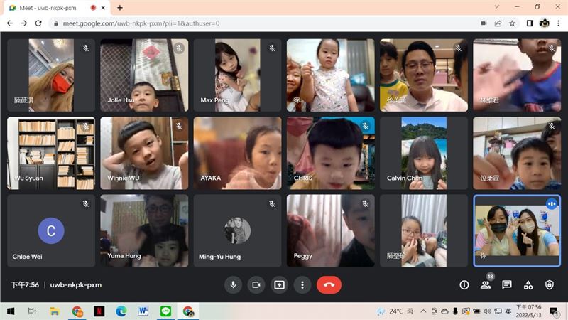Viewport: 568px width, 320px height.
Task: Open the in-call chat panel
Action: pos(507,284)
